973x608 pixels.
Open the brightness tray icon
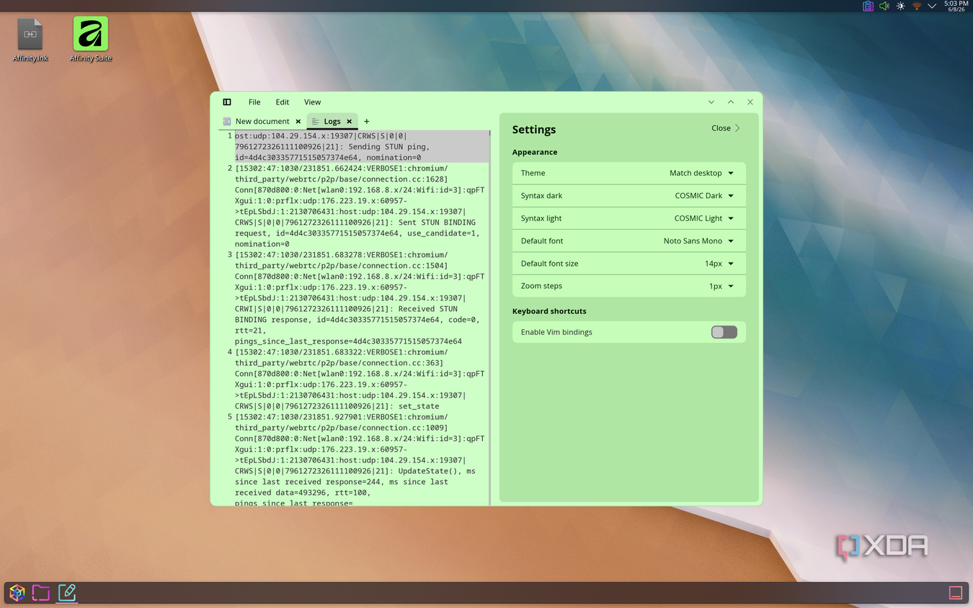[x=900, y=6]
